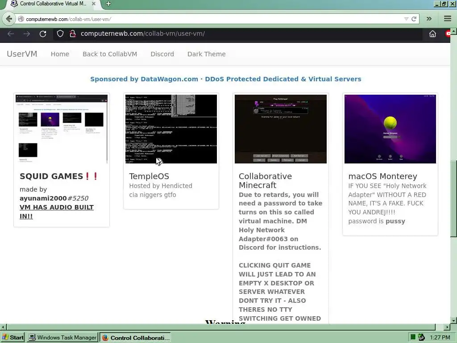Reload the page from the address bar
This screenshot has height=343, width=457.
(x=414, y=19)
